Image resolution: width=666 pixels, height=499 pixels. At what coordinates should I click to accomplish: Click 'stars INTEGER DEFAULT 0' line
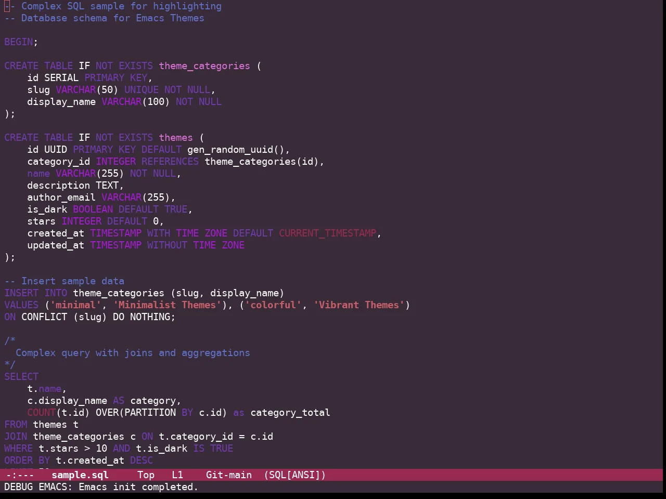pos(96,221)
